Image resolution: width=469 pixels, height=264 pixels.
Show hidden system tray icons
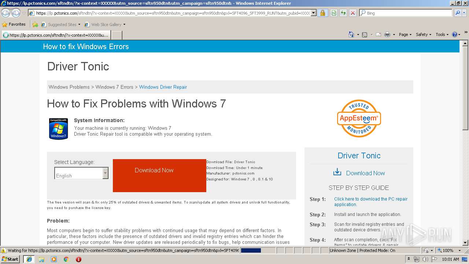(409, 259)
